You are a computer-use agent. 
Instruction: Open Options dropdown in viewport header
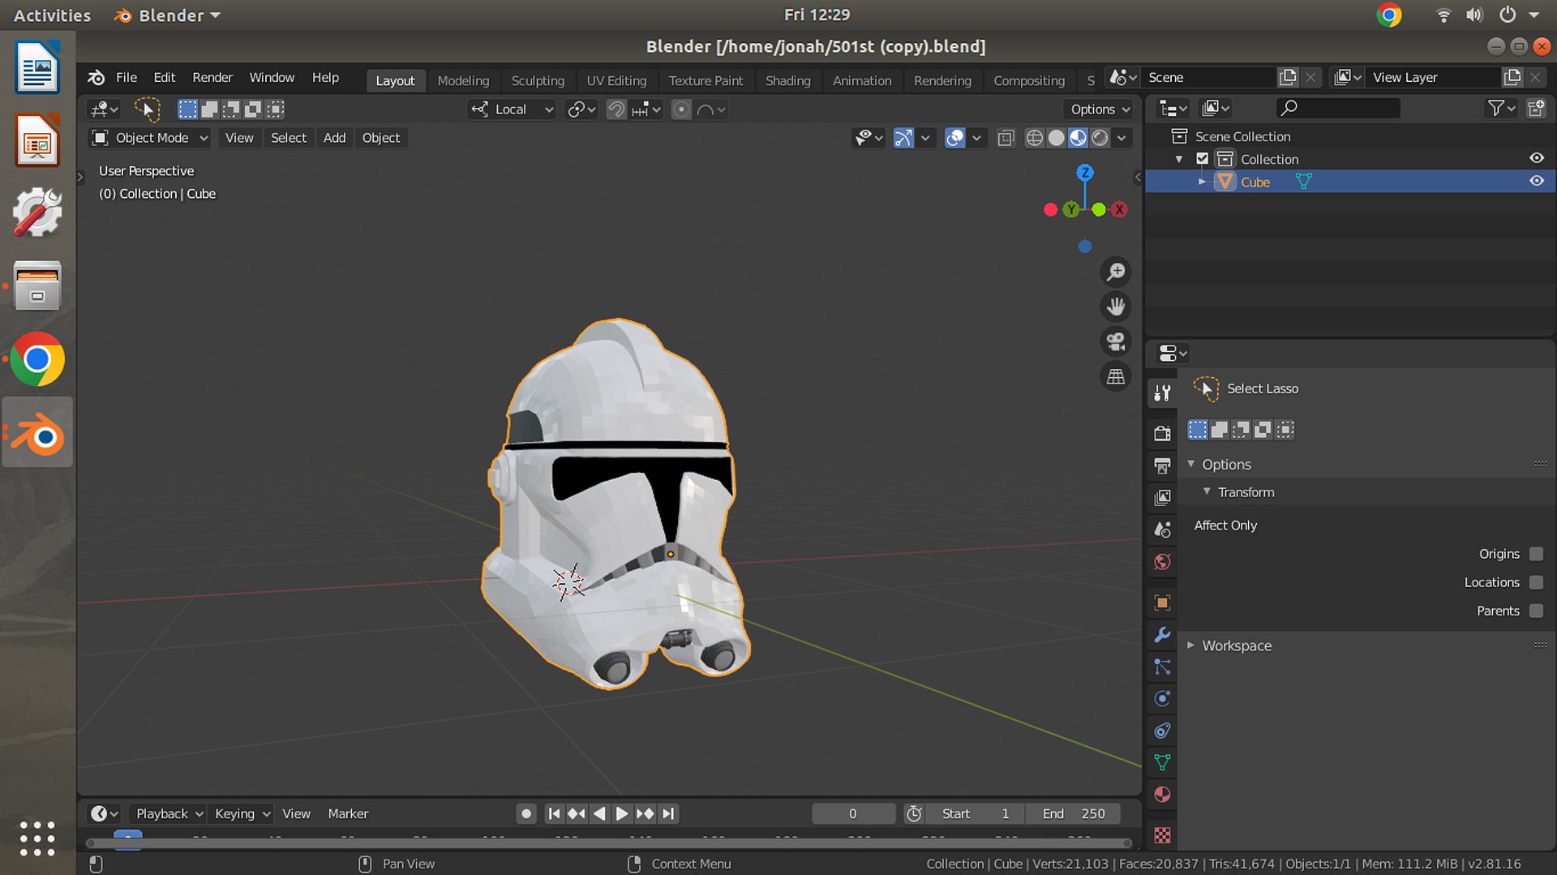click(x=1100, y=109)
